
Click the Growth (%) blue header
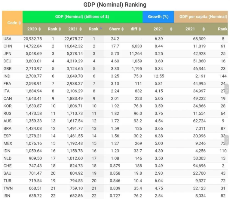click(158, 17)
